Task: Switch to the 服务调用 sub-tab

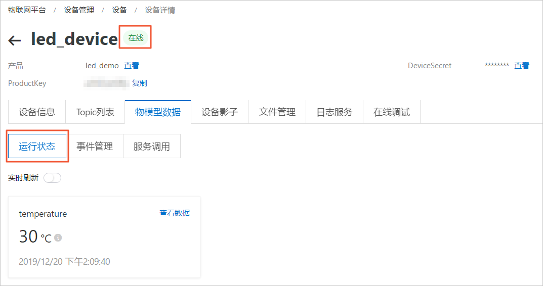Action: [152, 147]
